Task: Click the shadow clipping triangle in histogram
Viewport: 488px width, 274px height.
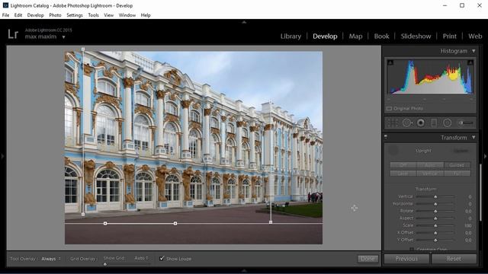Action: tap(390, 62)
